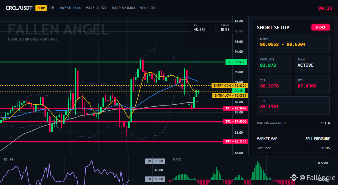
Task: Click the red TP3 85.1301 chart tag
Action: 236,141
